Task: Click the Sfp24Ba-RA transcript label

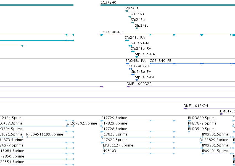Action: click(x=135, y=38)
